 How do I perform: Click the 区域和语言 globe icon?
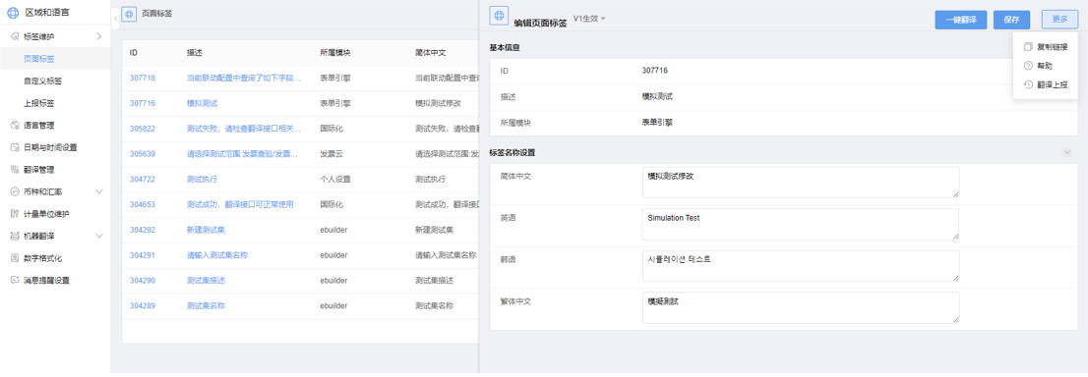pyautogui.click(x=13, y=12)
